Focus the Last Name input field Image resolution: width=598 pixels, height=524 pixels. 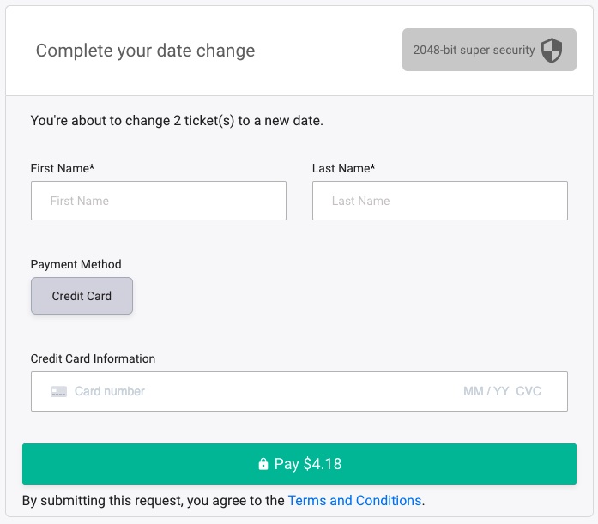click(439, 201)
